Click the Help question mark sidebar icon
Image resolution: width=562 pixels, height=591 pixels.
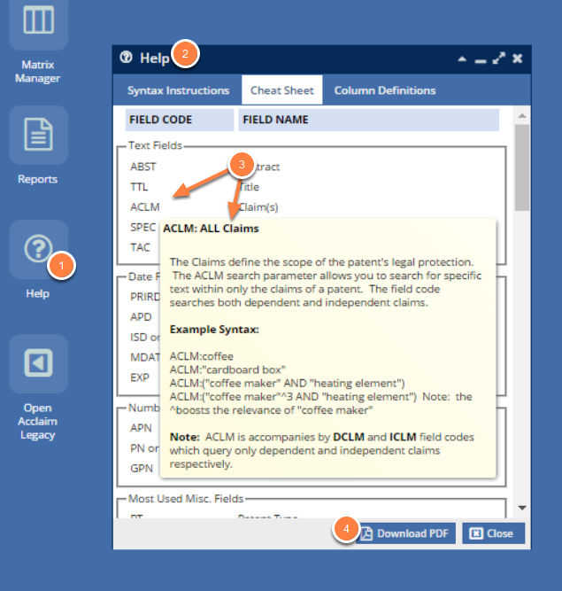tap(38, 249)
